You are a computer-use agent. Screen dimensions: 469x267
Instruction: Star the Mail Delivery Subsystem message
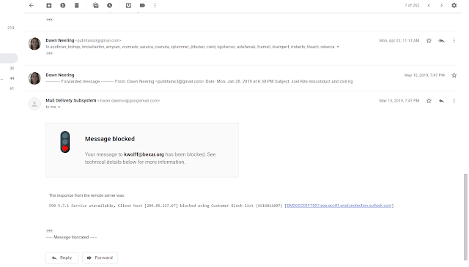point(429,101)
